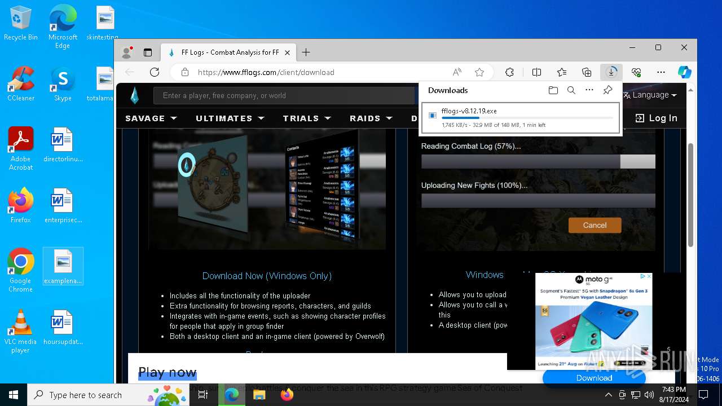This screenshot has width=722, height=406.
Task: Select the Adobe Acrobat desktop shortcut
Action: pos(21,149)
